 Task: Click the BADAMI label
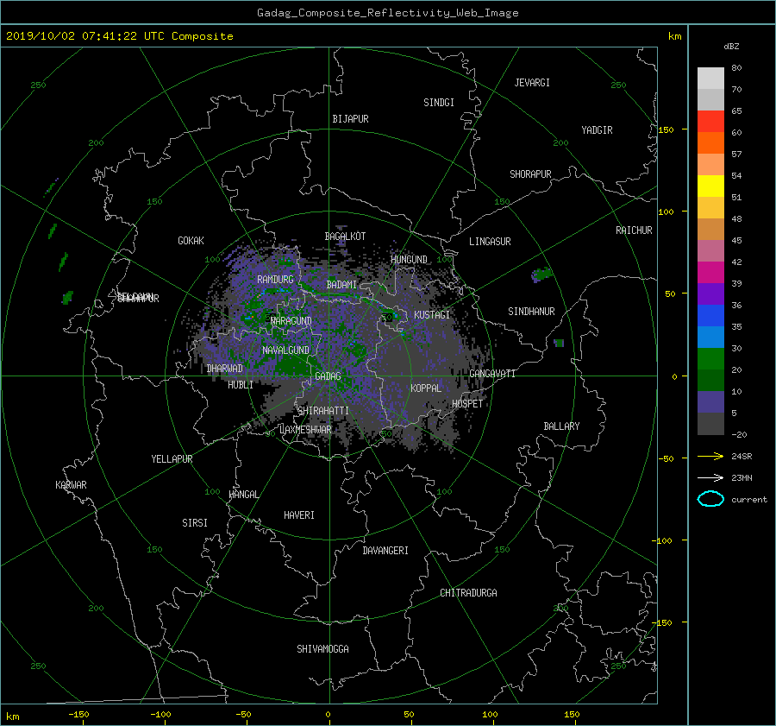(x=341, y=285)
